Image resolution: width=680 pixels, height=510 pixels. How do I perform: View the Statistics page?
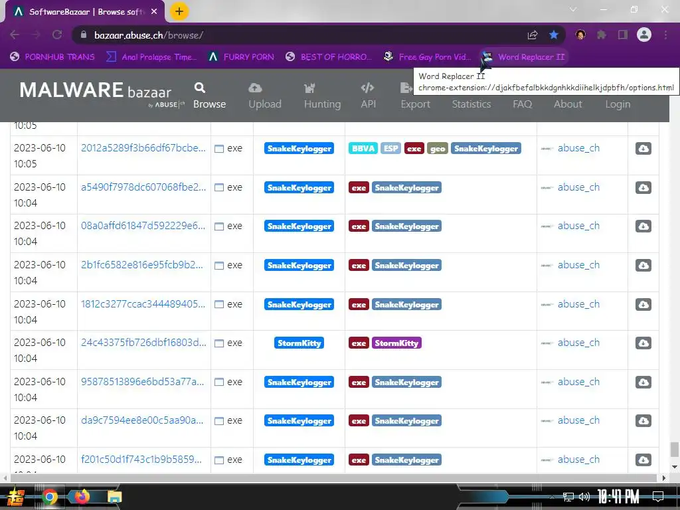click(x=471, y=104)
